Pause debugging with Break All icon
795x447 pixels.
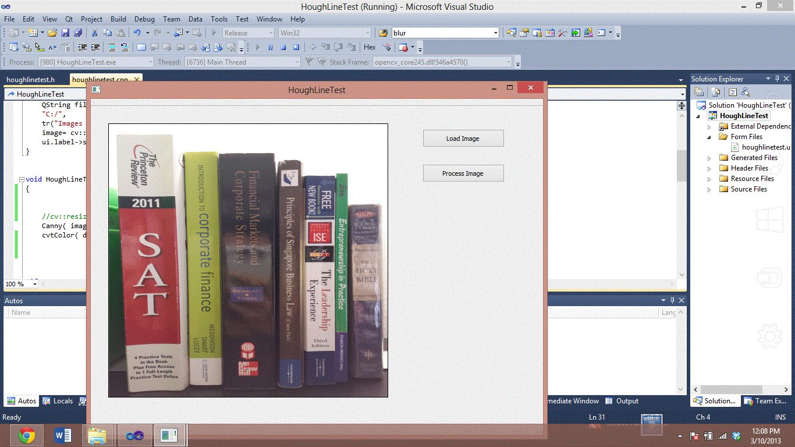pyautogui.click(x=270, y=47)
